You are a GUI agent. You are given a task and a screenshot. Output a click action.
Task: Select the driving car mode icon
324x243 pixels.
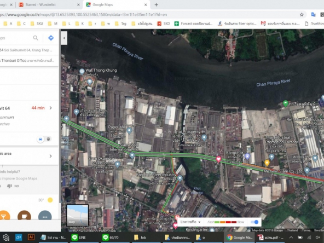[40, 139]
